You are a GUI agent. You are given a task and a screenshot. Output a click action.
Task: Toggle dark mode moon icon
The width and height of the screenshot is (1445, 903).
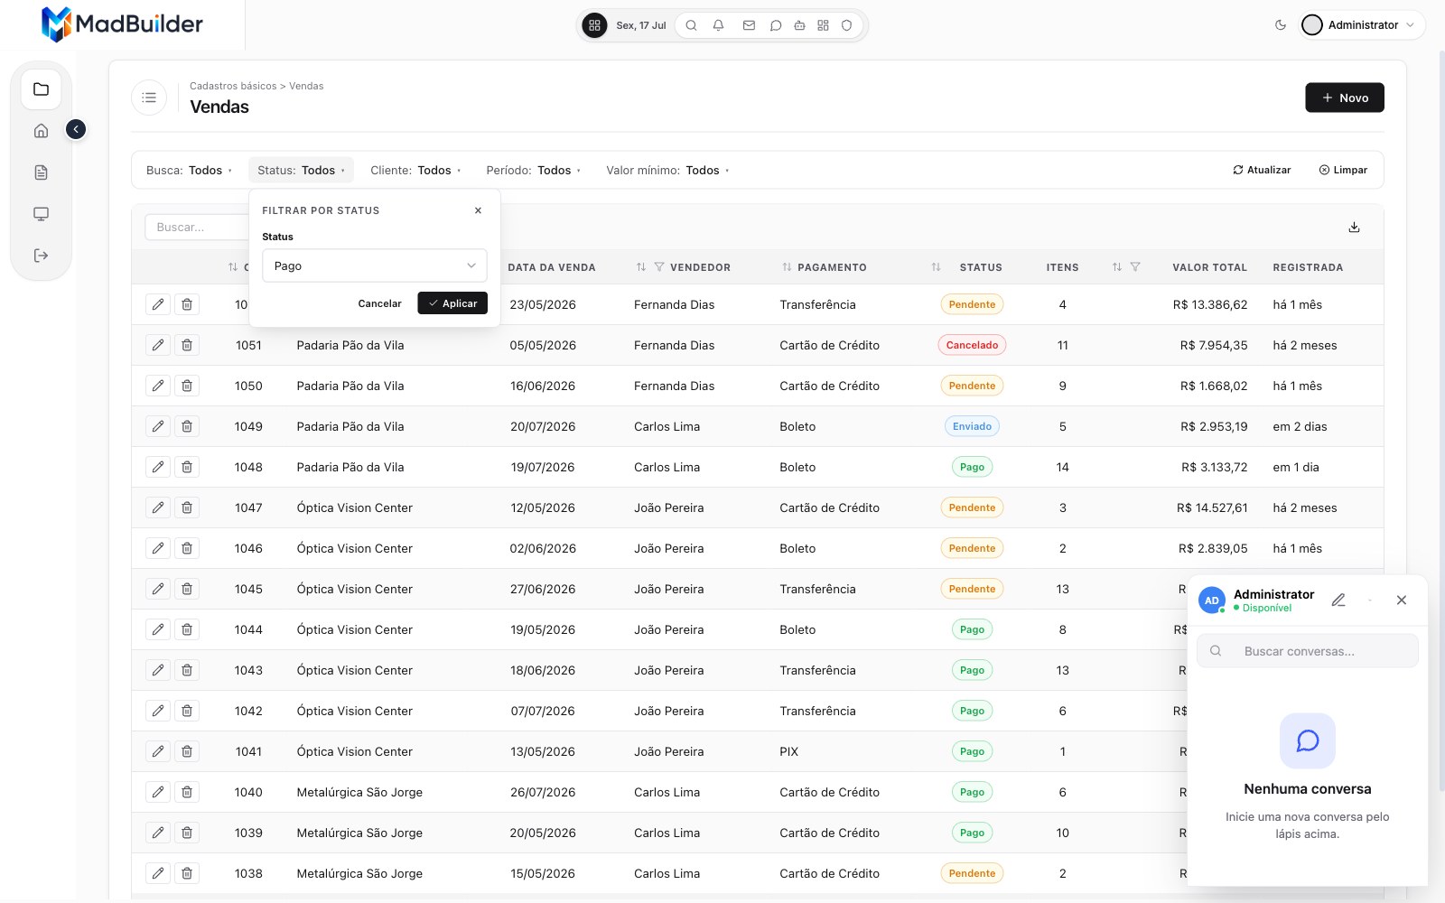pos(1280,25)
